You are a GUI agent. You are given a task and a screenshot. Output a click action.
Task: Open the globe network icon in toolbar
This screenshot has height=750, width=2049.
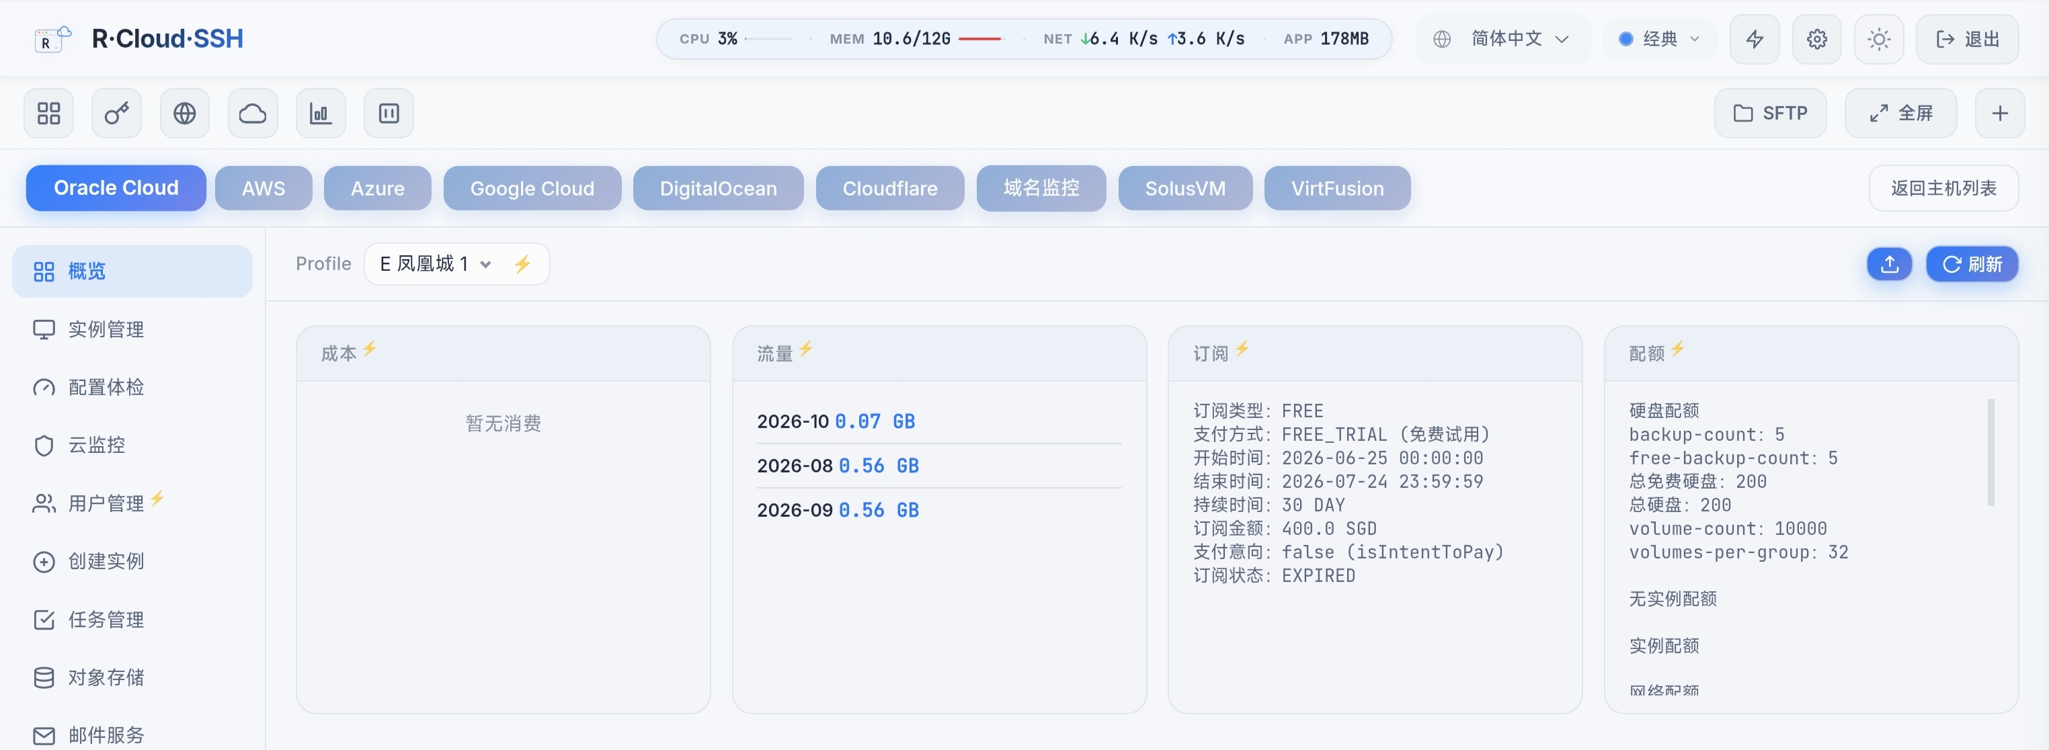pyautogui.click(x=185, y=113)
